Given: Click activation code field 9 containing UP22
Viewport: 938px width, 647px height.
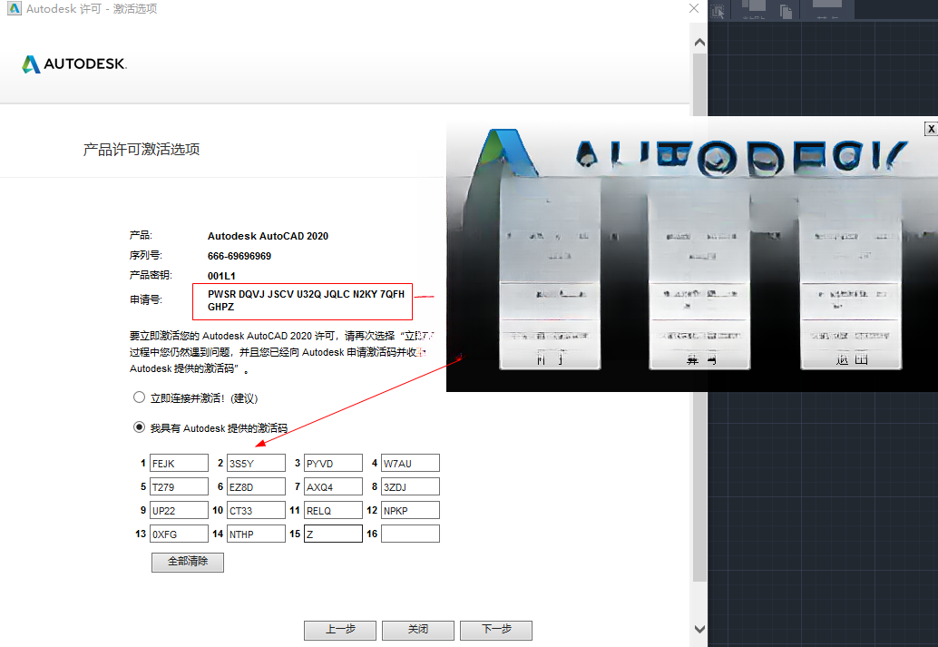Looking at the screenshot, I should [x=179, y=510].
